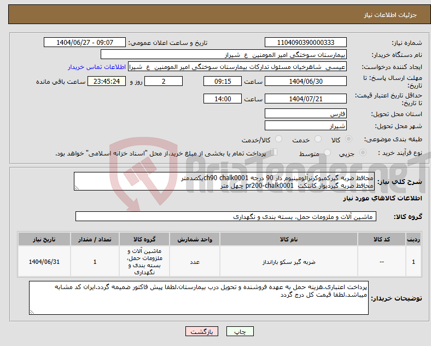Select the خدمت radio button
Image resolution: width=431 pixels, height=346 pixels.
318,139
